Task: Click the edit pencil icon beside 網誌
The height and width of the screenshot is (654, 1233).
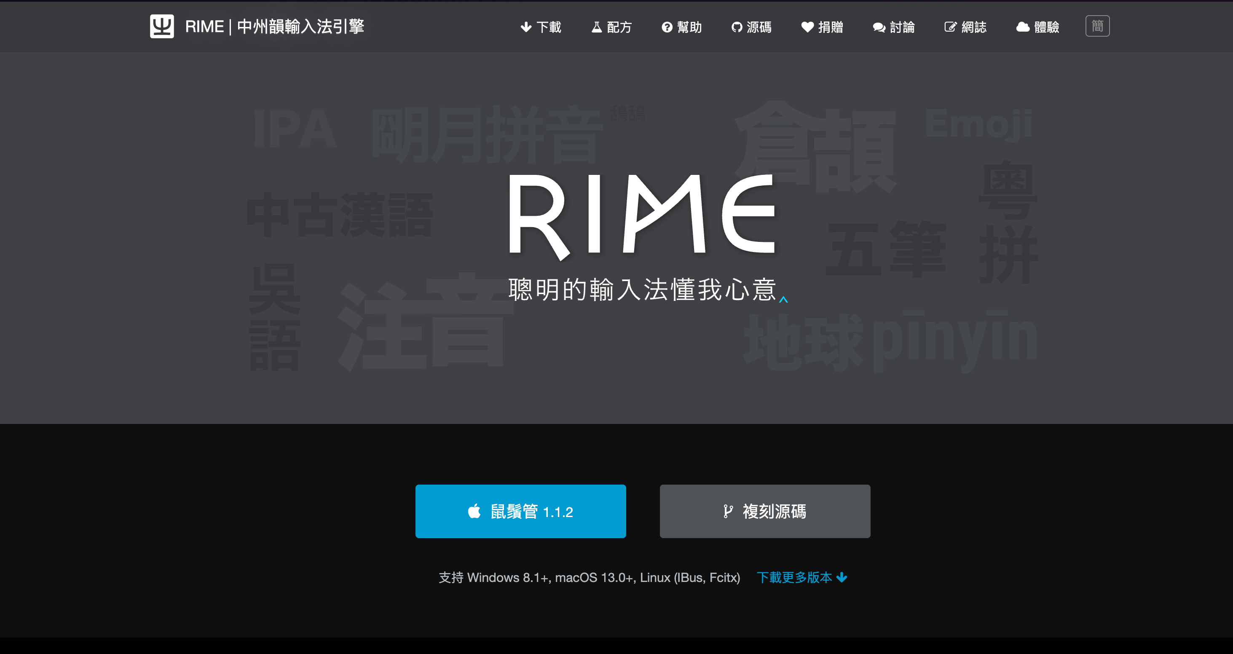Action: (x=950, y=27)
